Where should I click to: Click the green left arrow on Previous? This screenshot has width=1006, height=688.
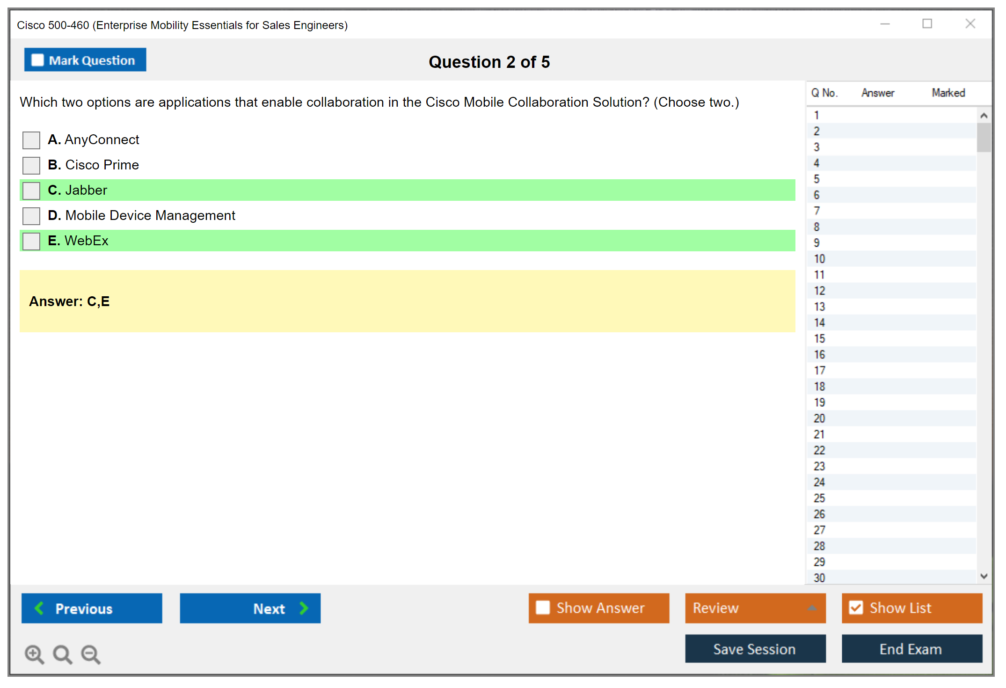(39, 608)
